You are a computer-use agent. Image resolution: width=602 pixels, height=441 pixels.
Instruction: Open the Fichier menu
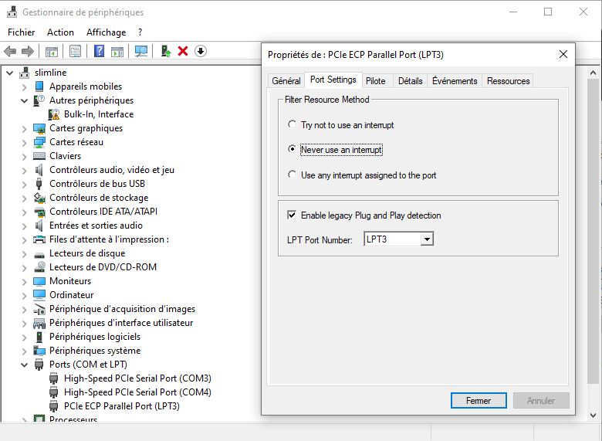[21, 32]
